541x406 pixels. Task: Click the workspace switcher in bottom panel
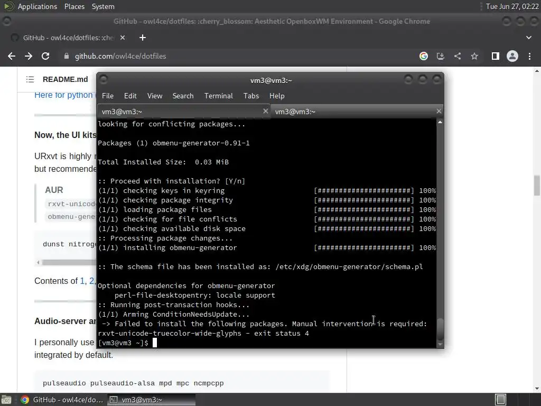[501, 400]
